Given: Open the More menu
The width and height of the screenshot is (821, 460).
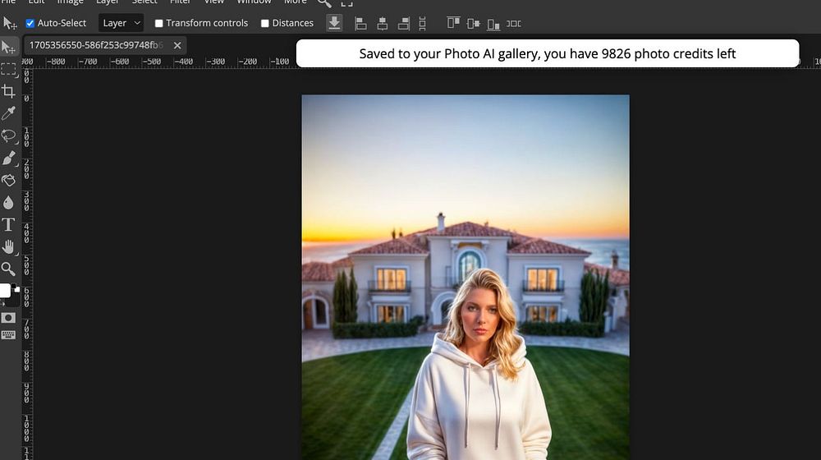Looking at the screenshot, I should tap(296, 2).
